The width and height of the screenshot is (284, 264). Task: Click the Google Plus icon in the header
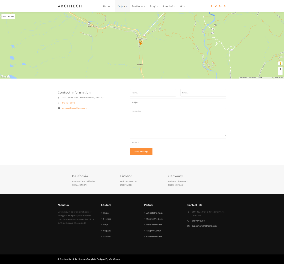pos(220,6)
